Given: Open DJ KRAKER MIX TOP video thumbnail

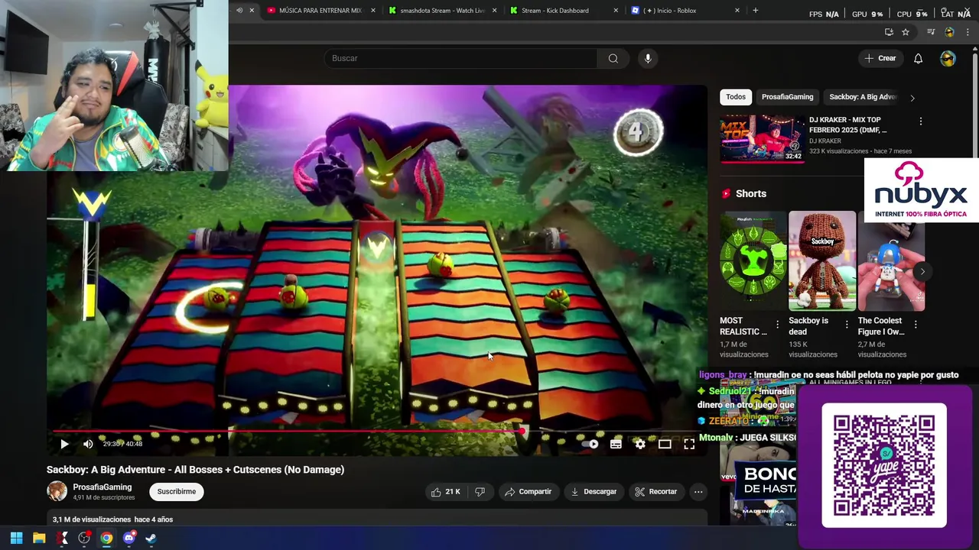Looking at the screenshot, I should click(762, 138).
